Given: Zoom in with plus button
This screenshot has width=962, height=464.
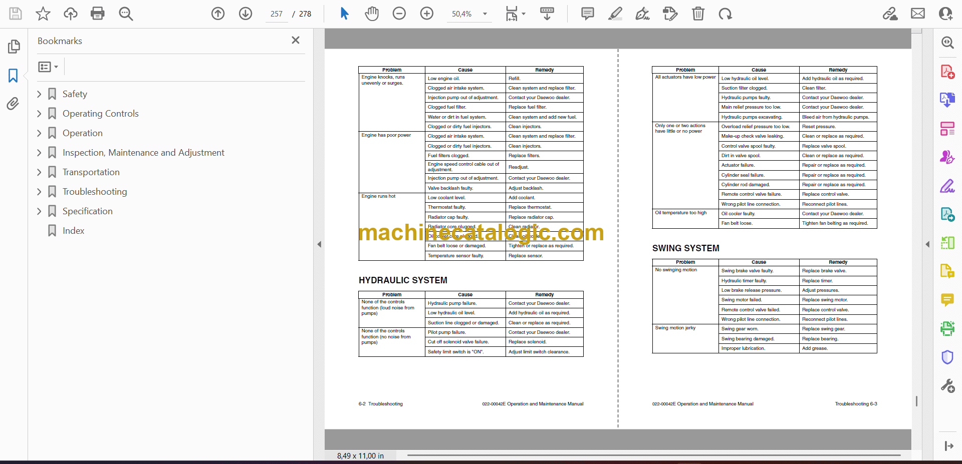Looking at the screenshot, I should [x=427, y=14].
